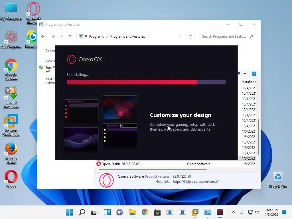This screenshot has height=219, width=292.
Task: Open the microphone tray icon
Action: pos(242,212)
